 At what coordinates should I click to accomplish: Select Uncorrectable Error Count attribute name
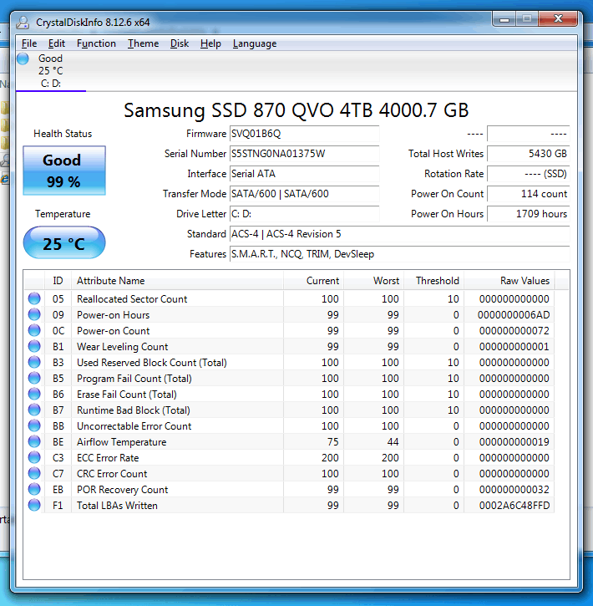134,426
